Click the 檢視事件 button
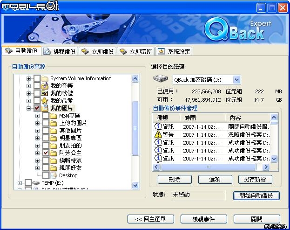Image resolution: width=290 pixels, height=230 pixels. point(204,219)
